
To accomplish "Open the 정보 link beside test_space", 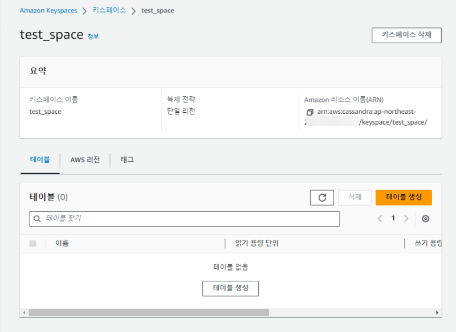I will pyautogui.click(x=93, y=36).
